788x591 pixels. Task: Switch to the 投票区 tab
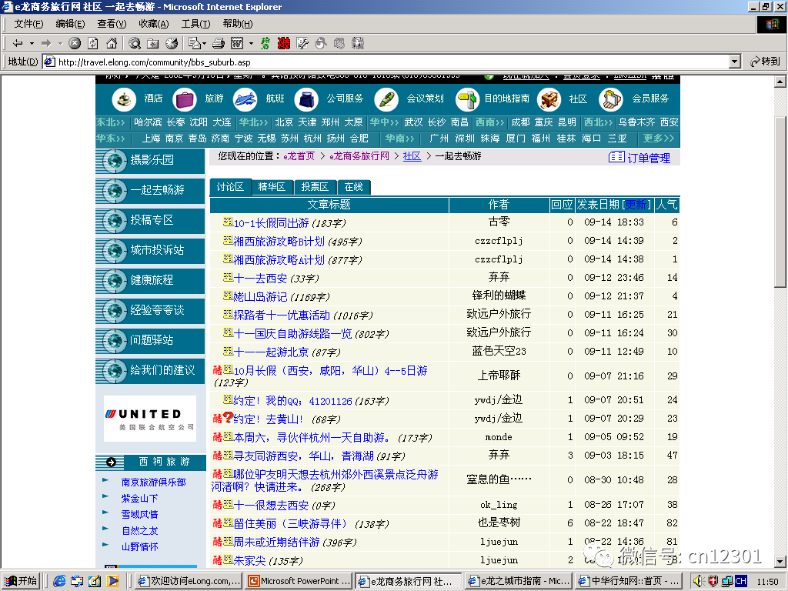pyautogui.click(x=315, y=187)
